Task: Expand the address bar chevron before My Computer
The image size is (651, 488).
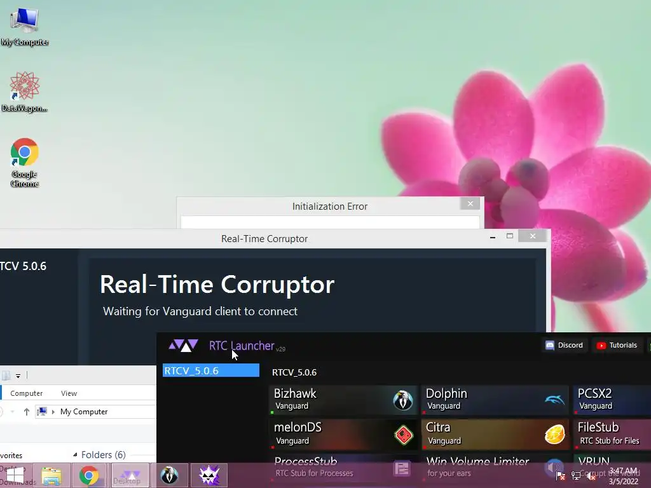Action: click(53, 412)
